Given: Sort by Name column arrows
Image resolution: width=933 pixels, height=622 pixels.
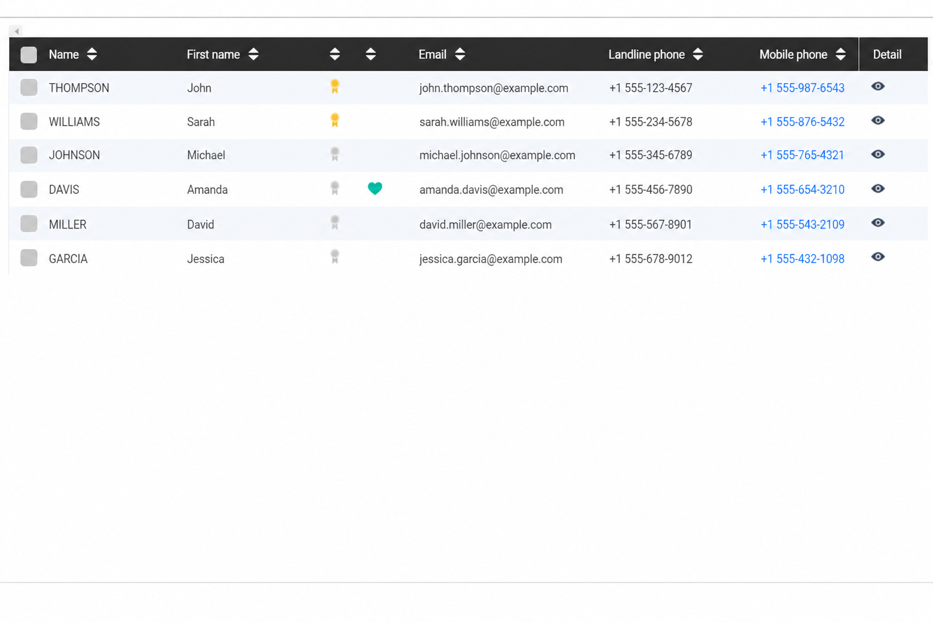Looking at the screenshot, I should coord(92,54).
